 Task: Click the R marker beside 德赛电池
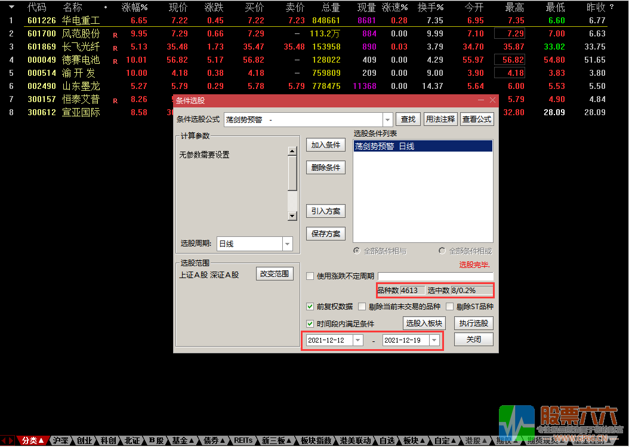(x=115, y=62)
